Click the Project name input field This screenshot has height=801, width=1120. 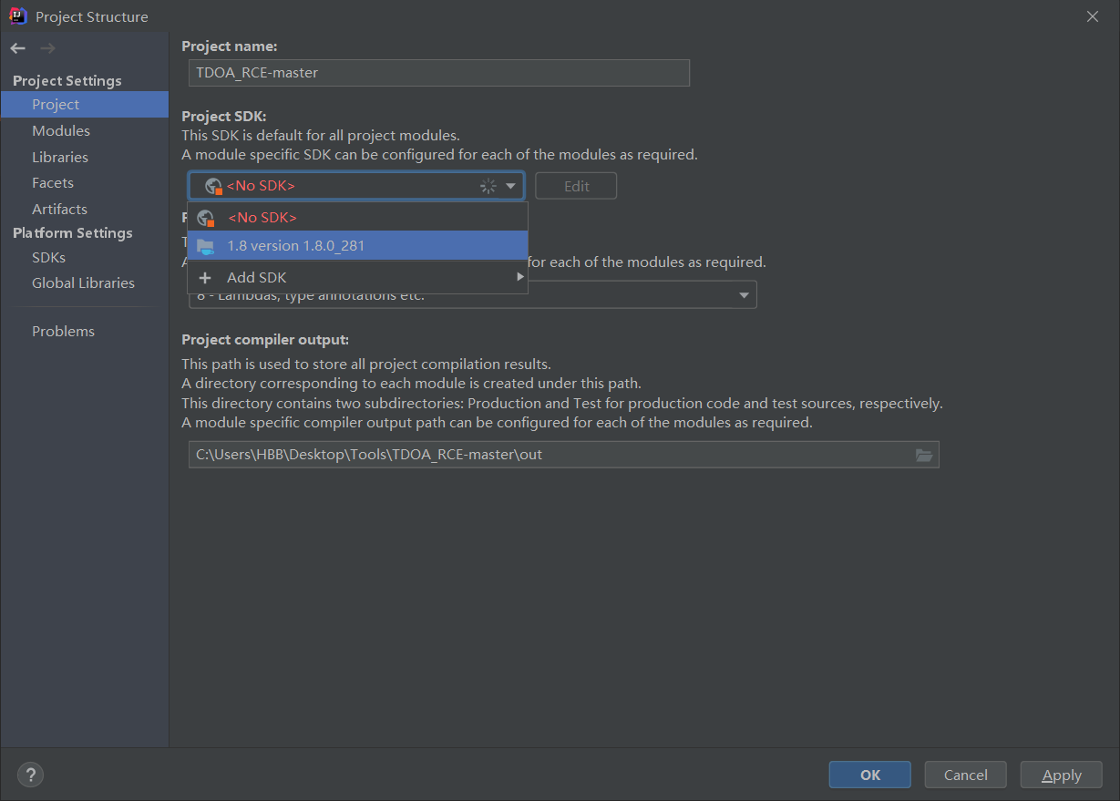tap(439, 73)
